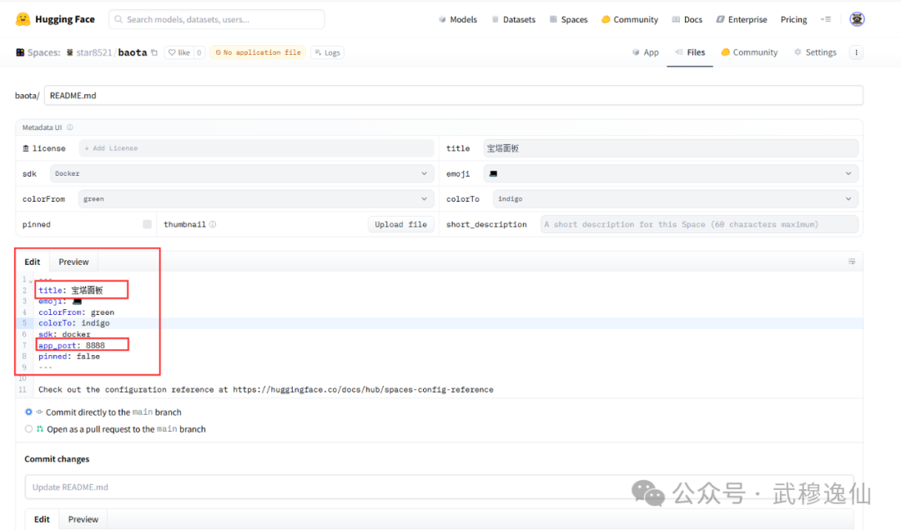
Task: Select the commit description Edit tab
Action: point(42,519)
